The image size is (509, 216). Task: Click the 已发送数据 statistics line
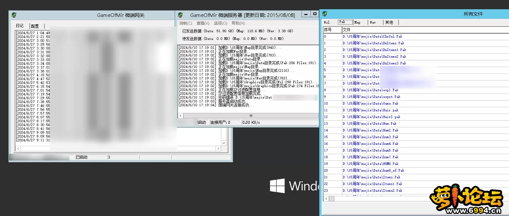[238, 31]
